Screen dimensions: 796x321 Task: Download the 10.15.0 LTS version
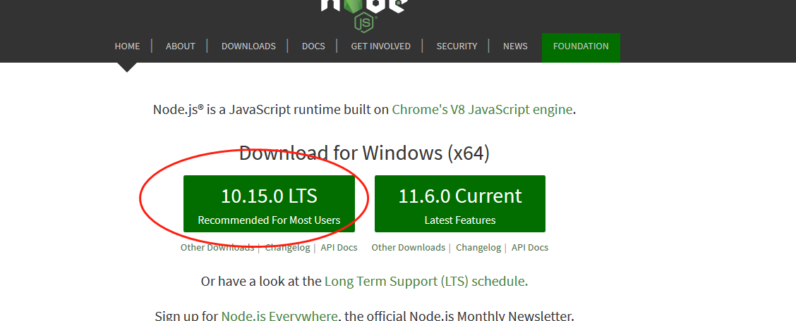tap(269, 204)
